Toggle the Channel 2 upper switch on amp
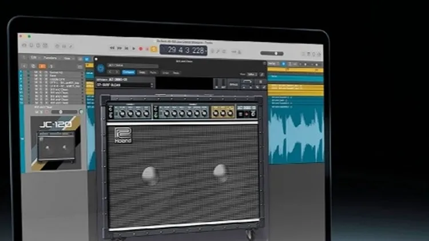The height and width of the screenshot is (241, 429). (x=156, y=109)
